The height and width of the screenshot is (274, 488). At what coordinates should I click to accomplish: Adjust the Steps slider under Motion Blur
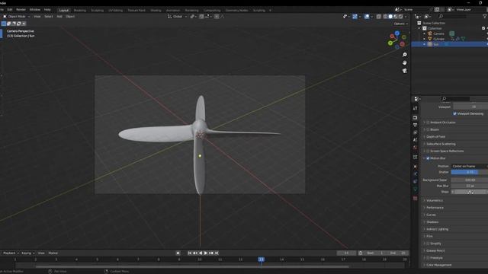pyautogui.click(x=470, y=192)
